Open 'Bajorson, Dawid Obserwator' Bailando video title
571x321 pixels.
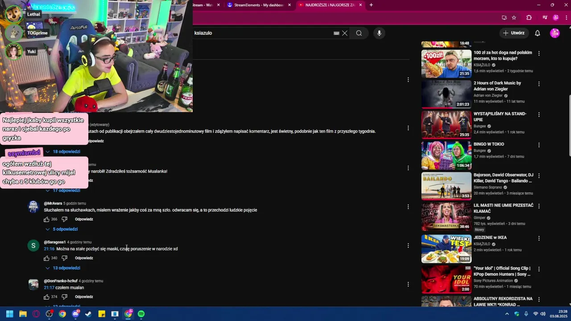(503, 178)
